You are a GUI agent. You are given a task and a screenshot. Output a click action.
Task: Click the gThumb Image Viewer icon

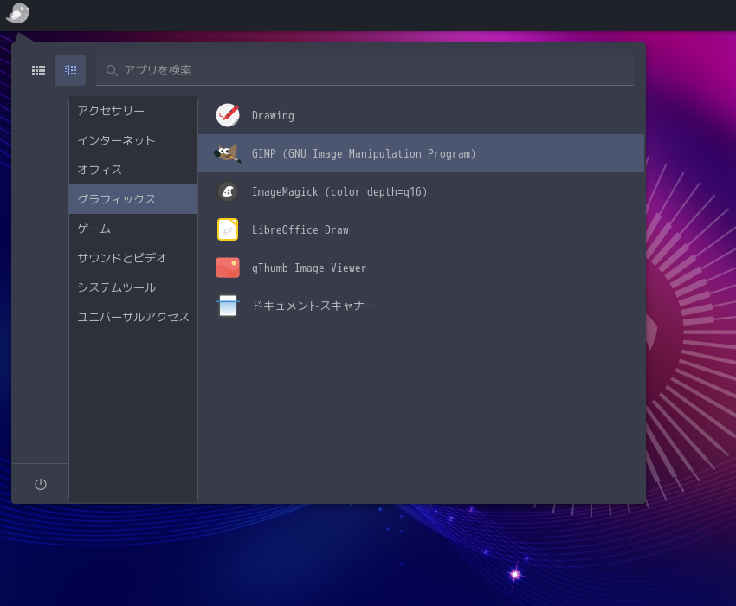click(228, 268)
